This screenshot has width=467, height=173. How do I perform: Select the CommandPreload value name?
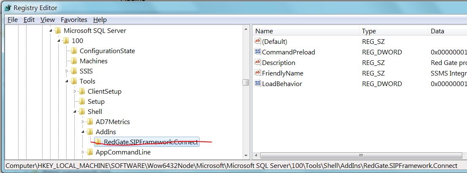[289, 52]
